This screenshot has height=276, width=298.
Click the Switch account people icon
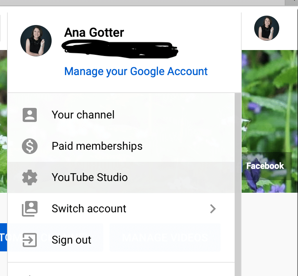[x=30, y=209]
